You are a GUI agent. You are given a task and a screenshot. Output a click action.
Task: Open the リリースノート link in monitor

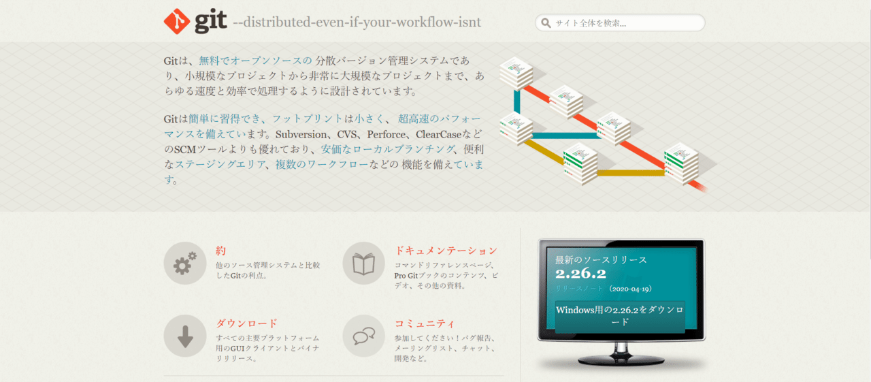pyautogui.click(x=579, y=289)
